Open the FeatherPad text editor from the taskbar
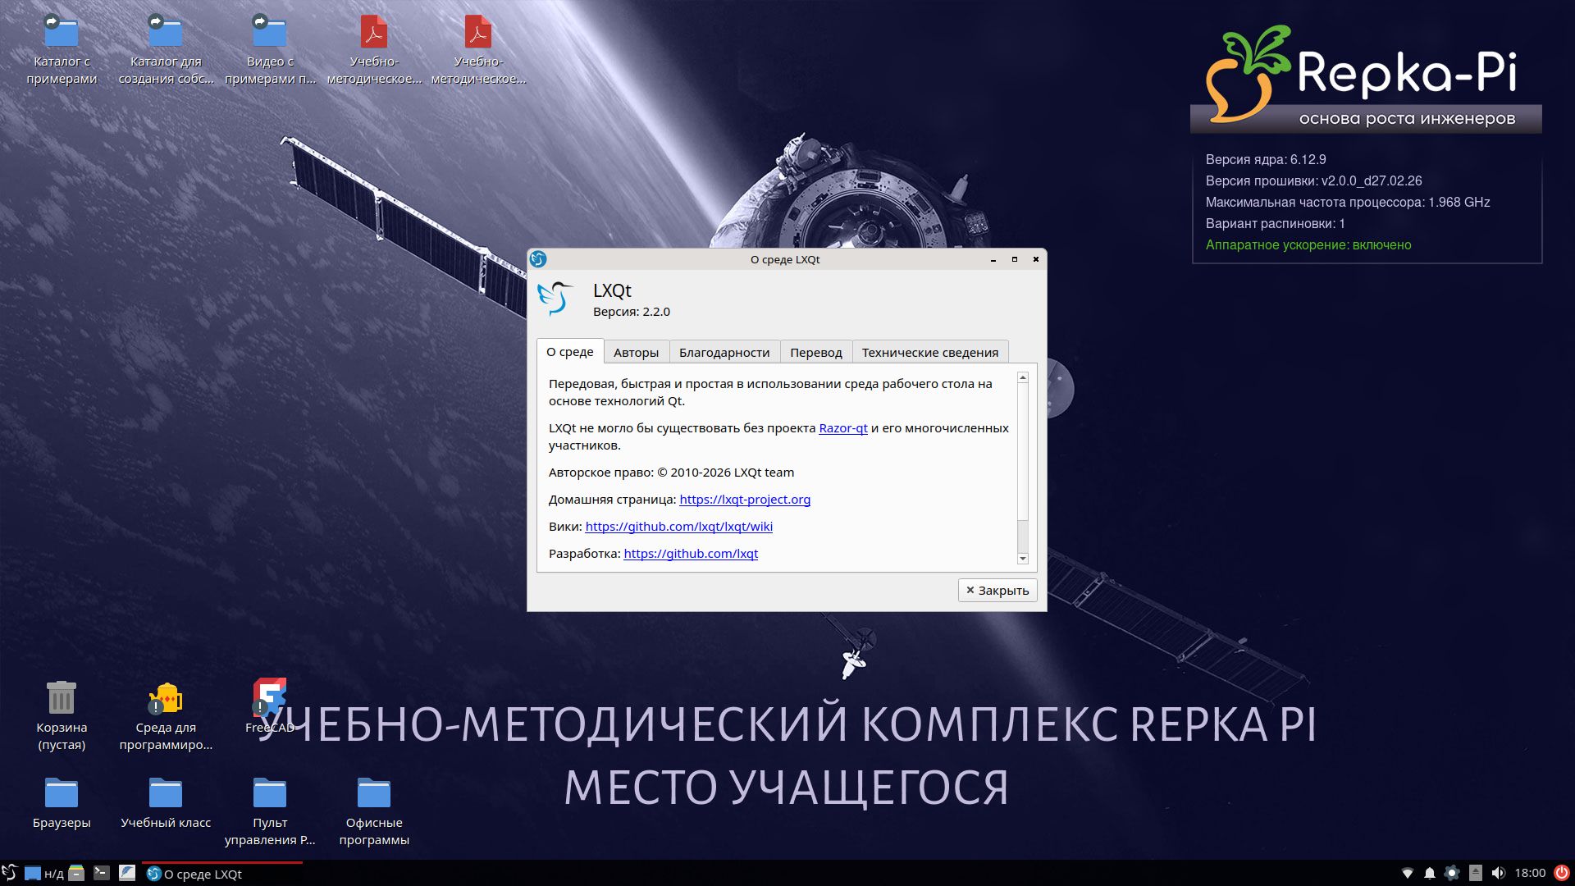1575x886 pixels. (127, 874)
